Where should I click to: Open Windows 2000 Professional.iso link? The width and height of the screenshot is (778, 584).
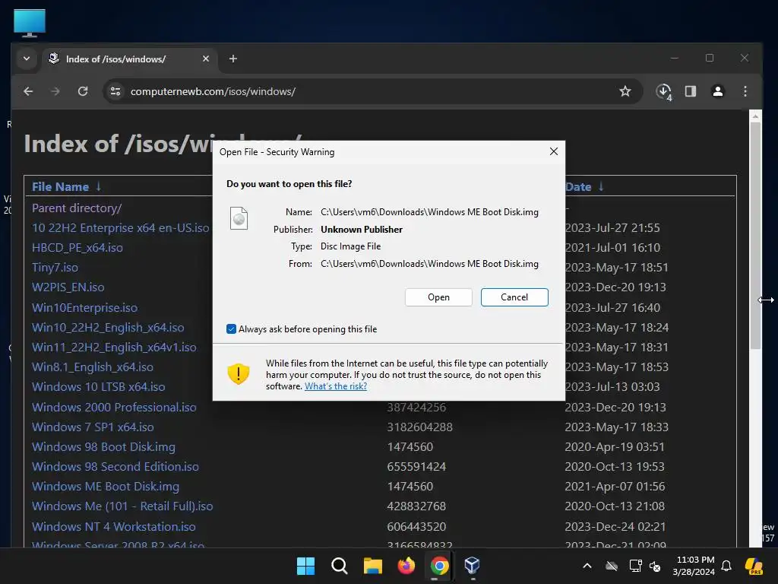[x=114, y=408]
